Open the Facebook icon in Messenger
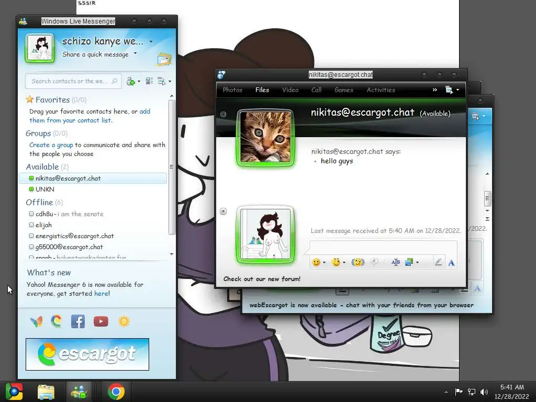Screen dimensions: 536x402 coord(78,321)
